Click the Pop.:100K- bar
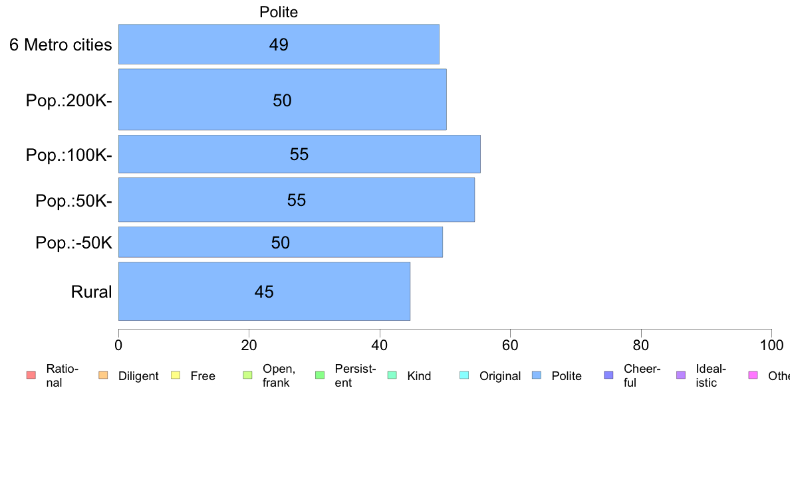 coord(299,154)
